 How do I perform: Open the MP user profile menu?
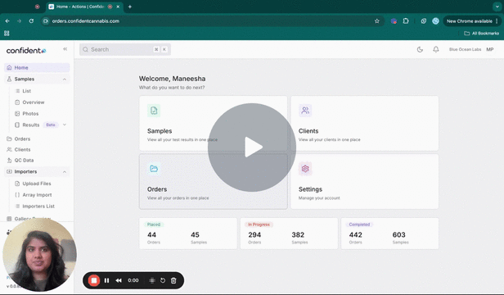tap(490, 49)
